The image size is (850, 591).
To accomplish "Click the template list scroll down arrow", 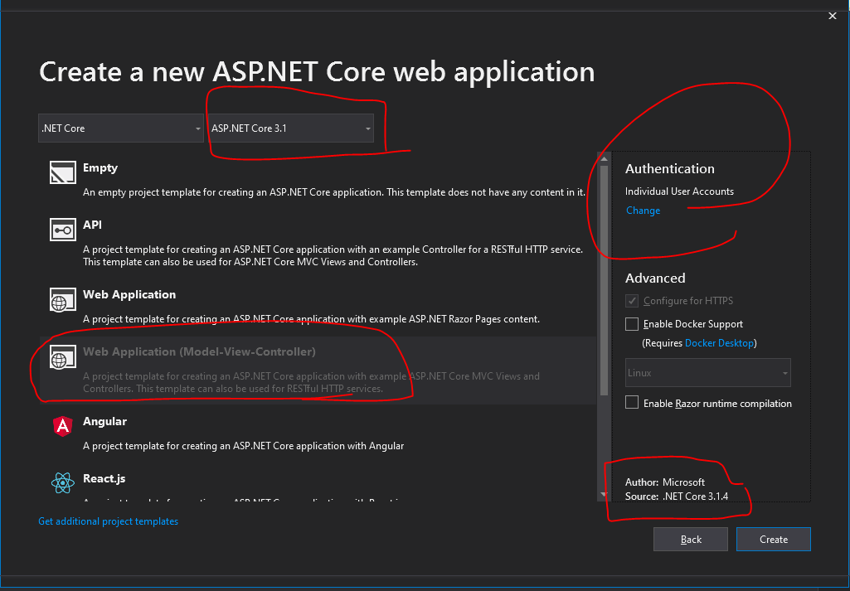I will tap(604, 494).
